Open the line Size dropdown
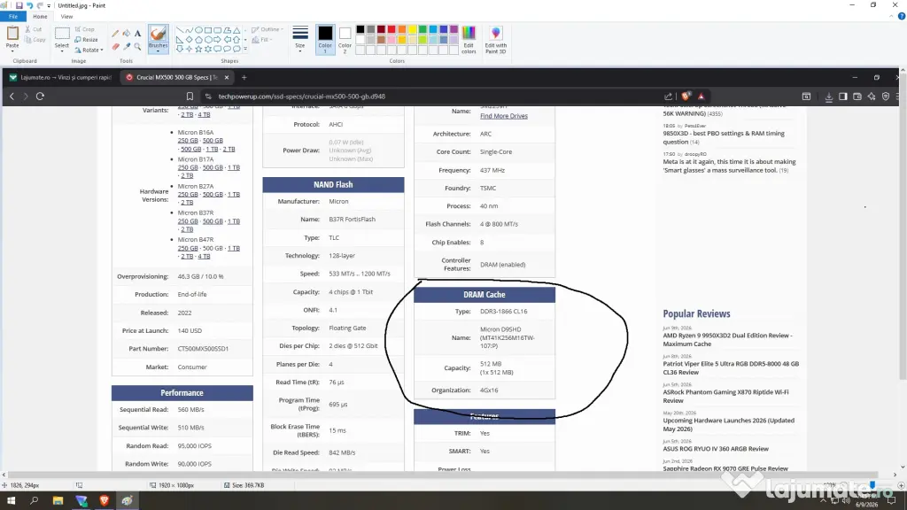 pyautogui.click(x=299, y=39)
